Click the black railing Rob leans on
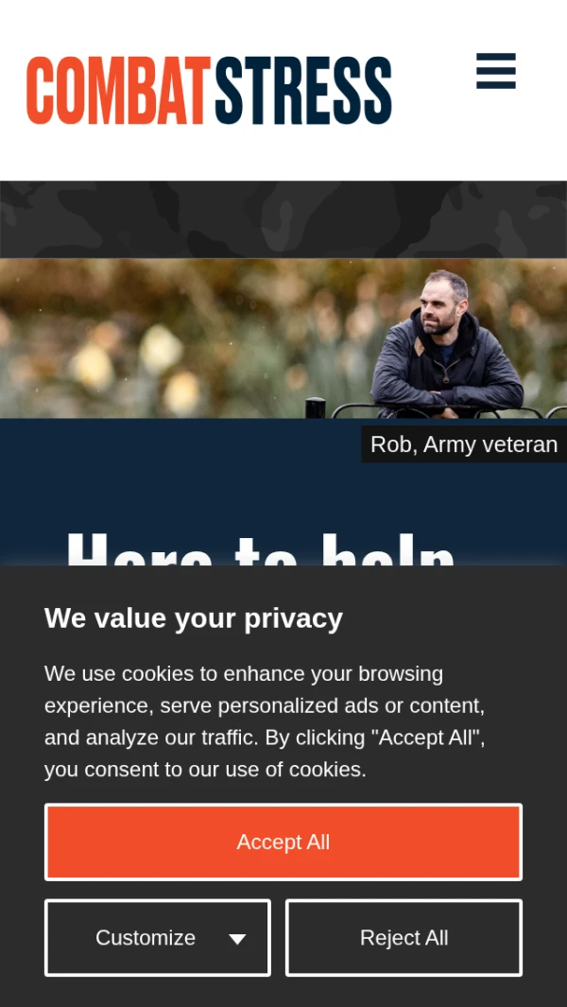Image resolution: width=567 pixels, height=1007 pixels. (437, 409)
